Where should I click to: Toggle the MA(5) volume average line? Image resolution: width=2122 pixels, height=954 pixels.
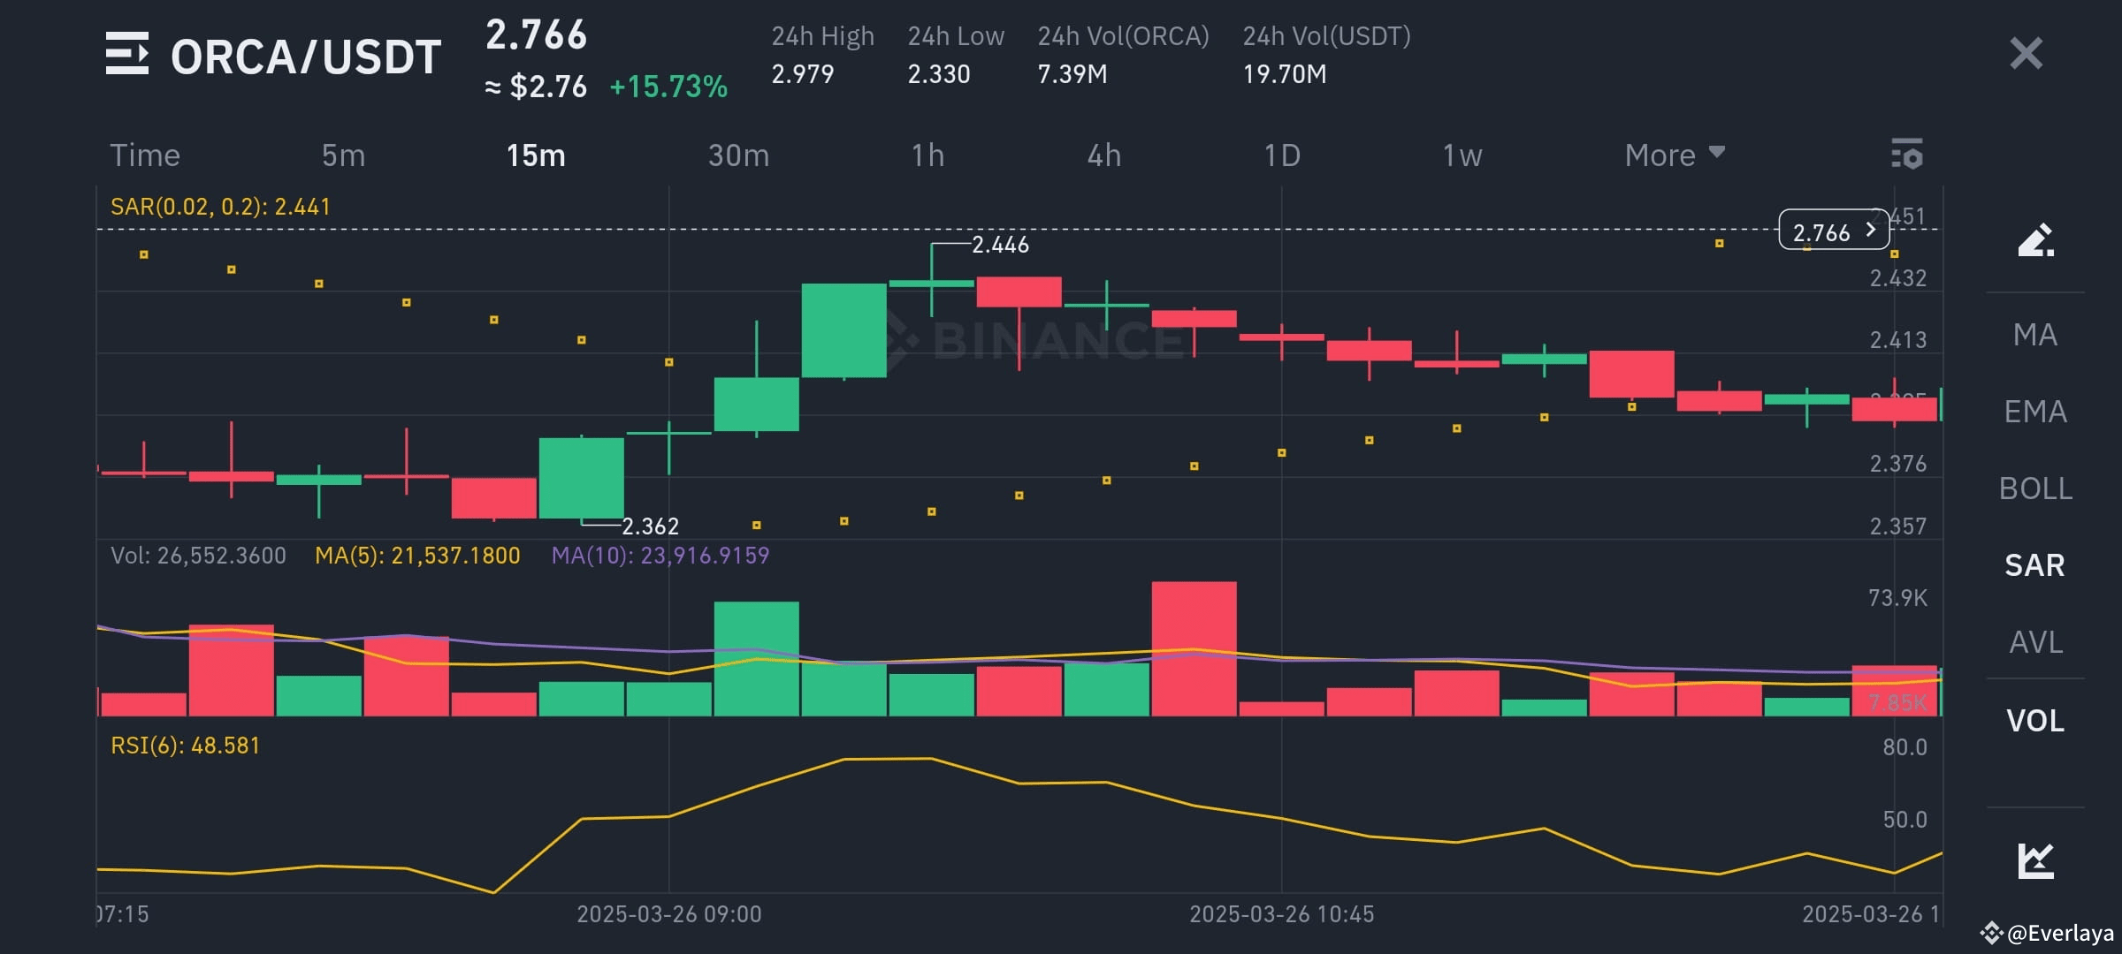point(418,556)
